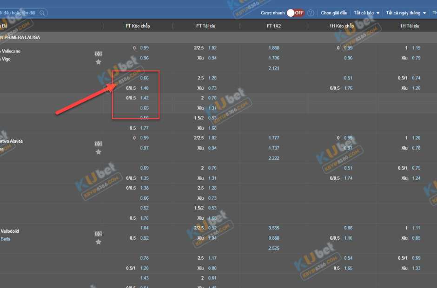Collapse the PRIMERA LALIGA league header
437x288 pixels.
point(218,37)
